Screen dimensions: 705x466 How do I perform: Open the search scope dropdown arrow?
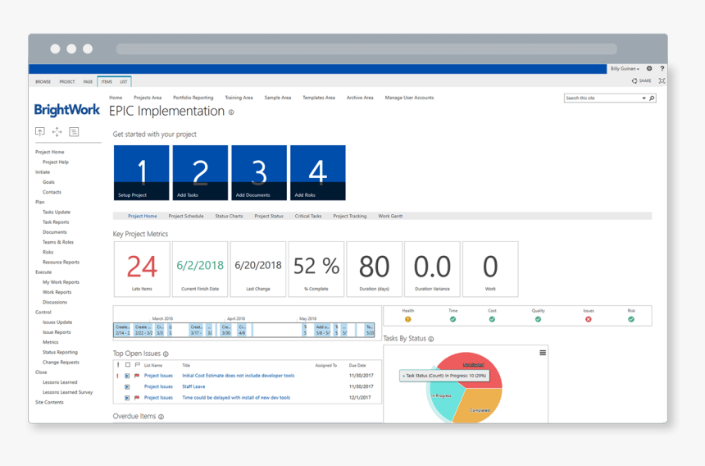pyautogui.click(x=644, y=98)
